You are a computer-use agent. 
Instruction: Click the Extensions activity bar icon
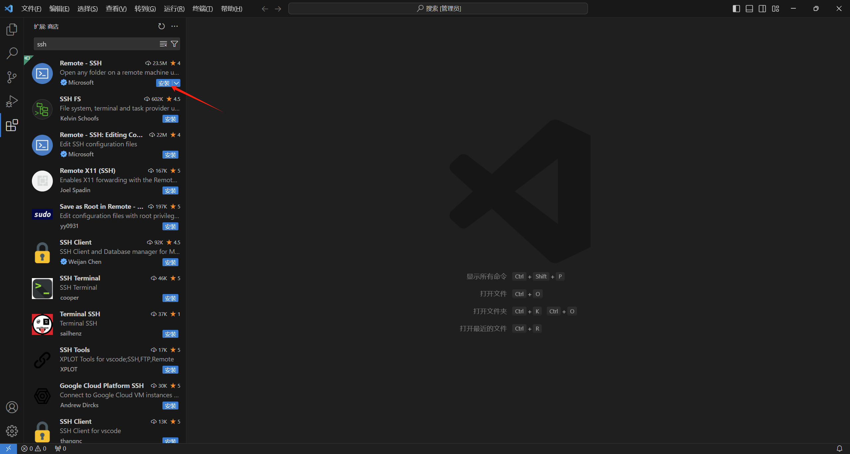[x=12, y=125]
